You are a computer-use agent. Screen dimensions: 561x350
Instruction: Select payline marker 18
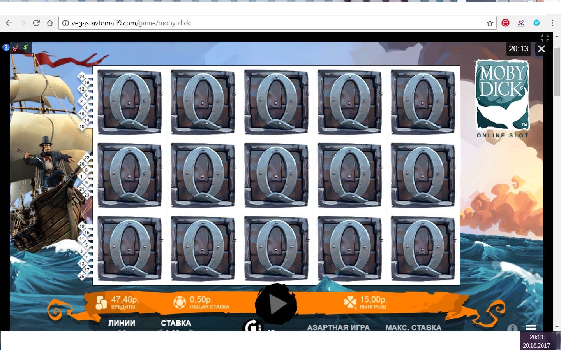coord(82,126)
